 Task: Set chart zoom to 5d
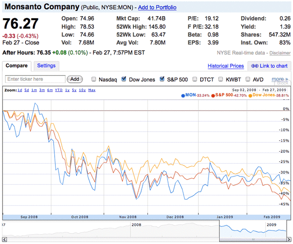(x=27, y=90)
